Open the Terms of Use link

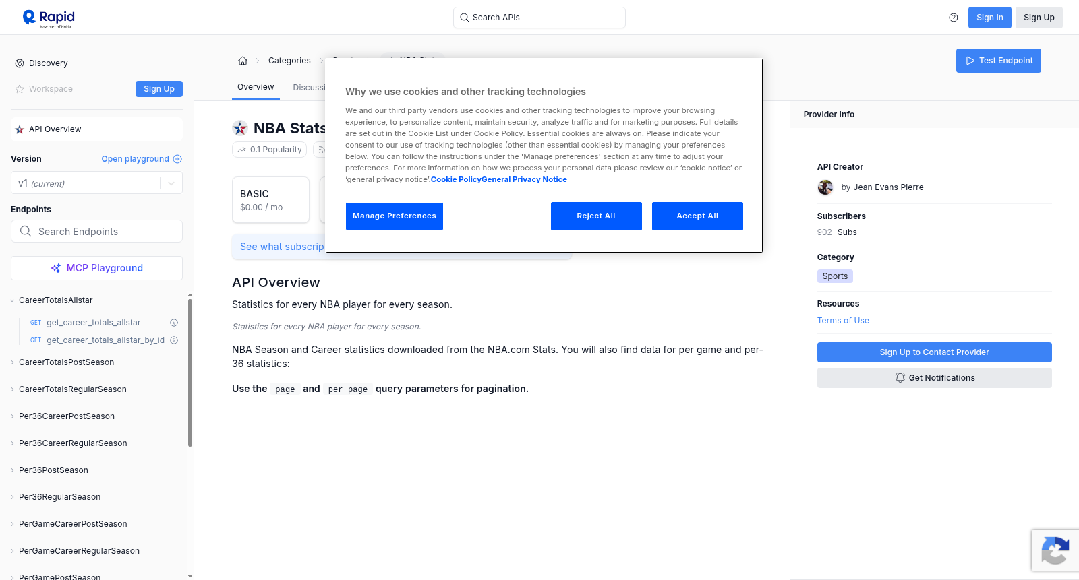tap(843, 321)
